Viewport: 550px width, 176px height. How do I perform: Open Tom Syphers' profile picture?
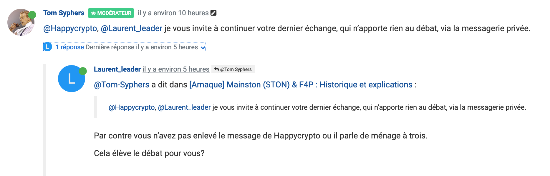click(19, 23)
